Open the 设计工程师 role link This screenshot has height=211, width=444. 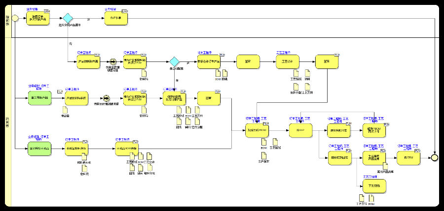click(x=204, y=53)
